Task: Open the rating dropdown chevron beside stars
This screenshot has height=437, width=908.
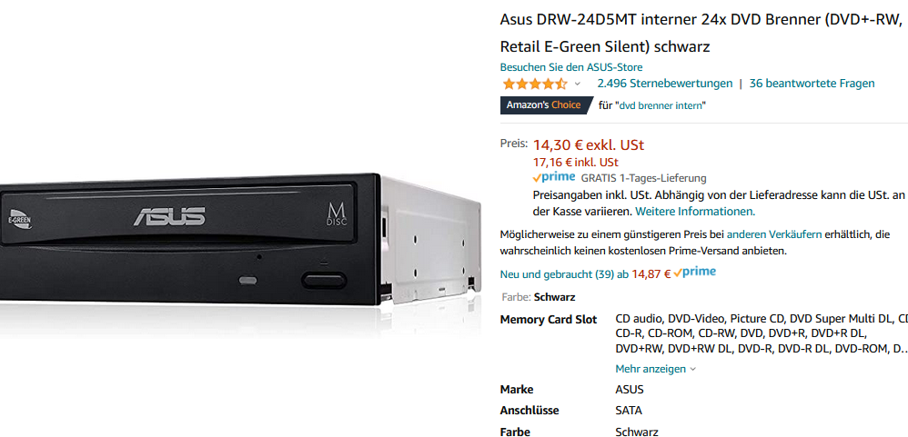Action: pyautogui.click(x=578, y=84)
